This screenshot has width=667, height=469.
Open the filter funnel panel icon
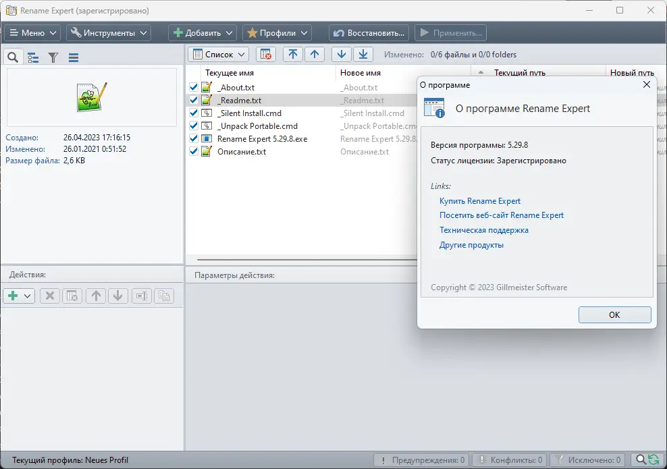point(53,57)
